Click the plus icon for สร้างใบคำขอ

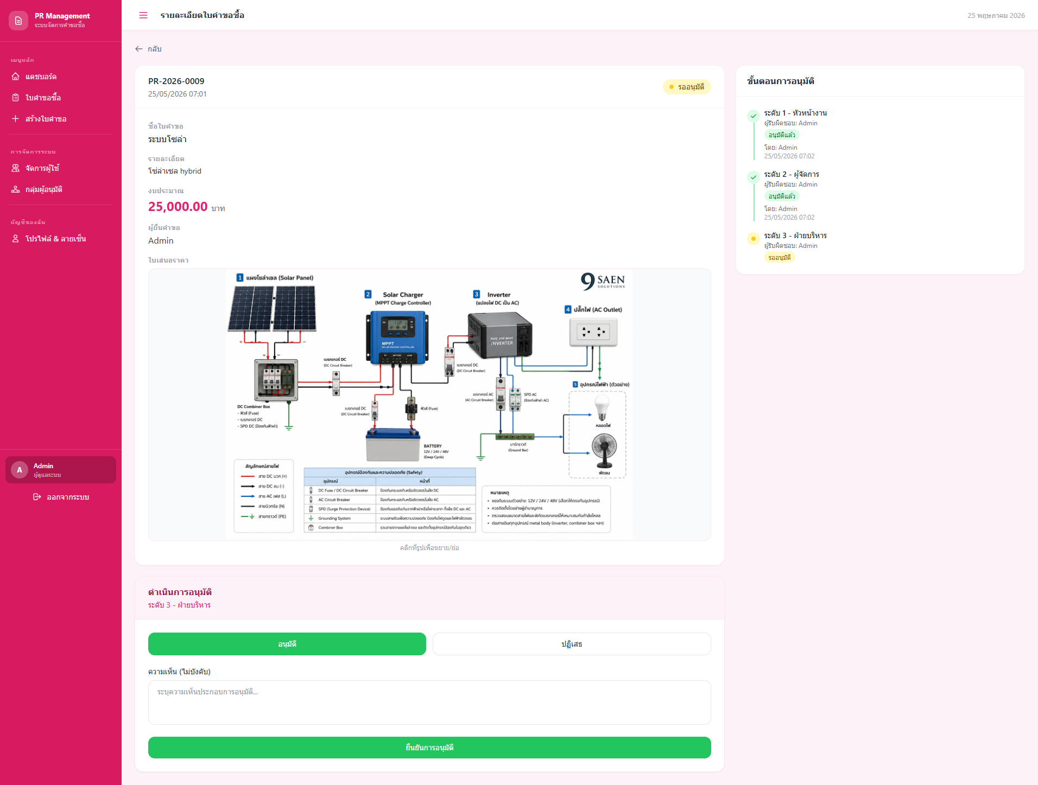click(16, 119)
